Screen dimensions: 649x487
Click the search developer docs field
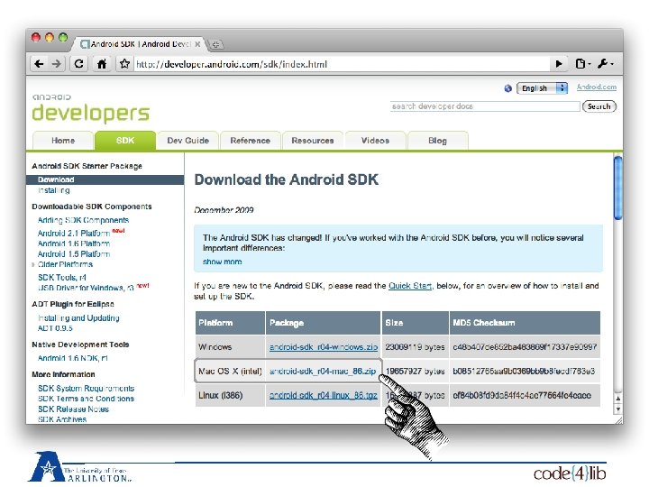click(485, 106)
